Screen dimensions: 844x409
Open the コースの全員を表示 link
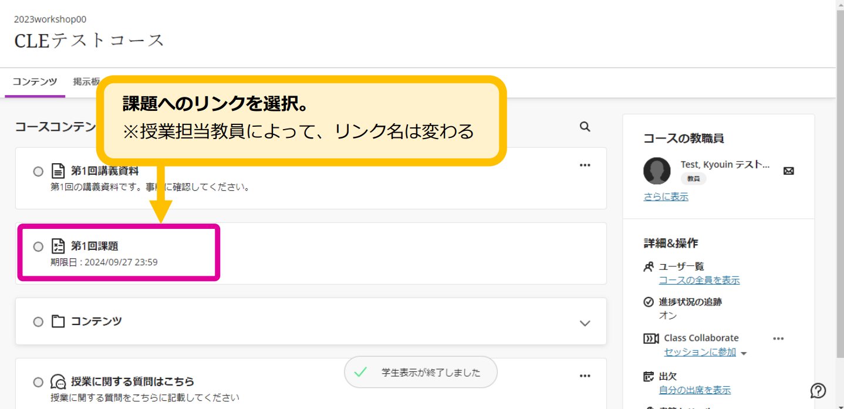coord(699,280)
